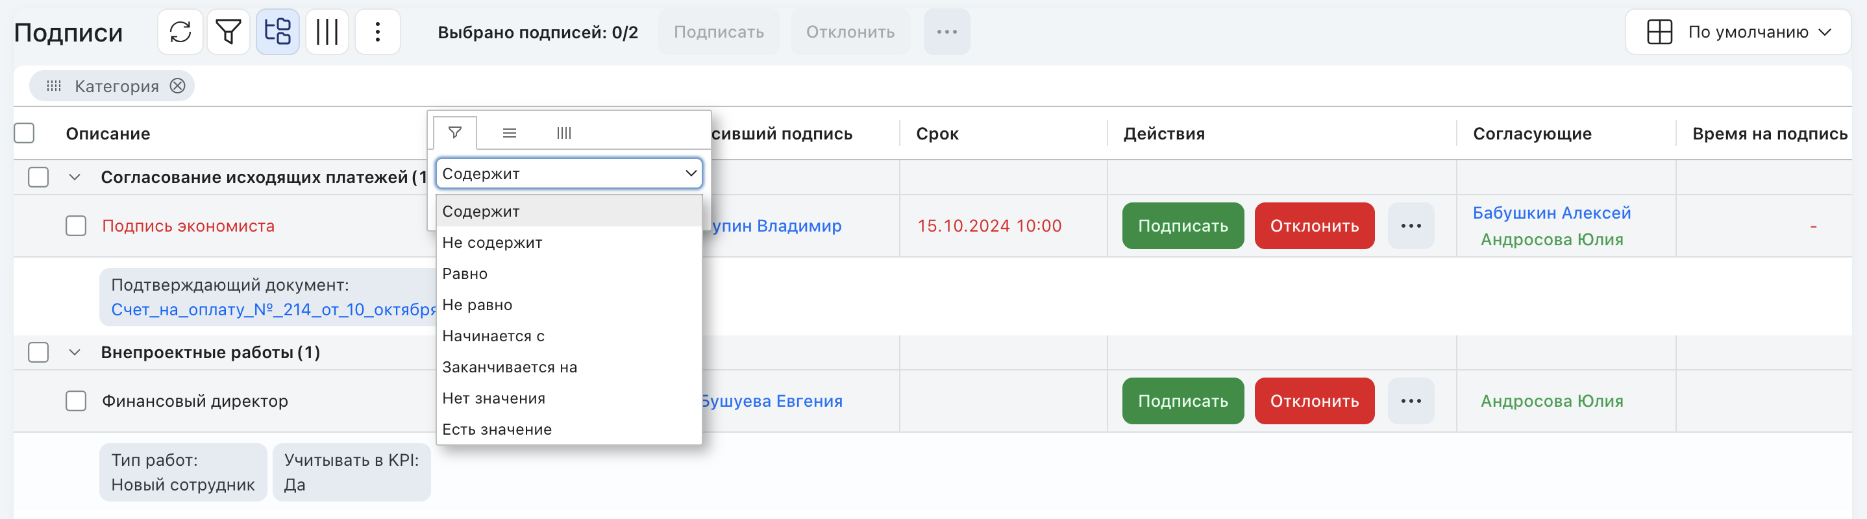Sign the Финансовый директор row
The image size is (1867, 519).
click(x=1183, y=401)
